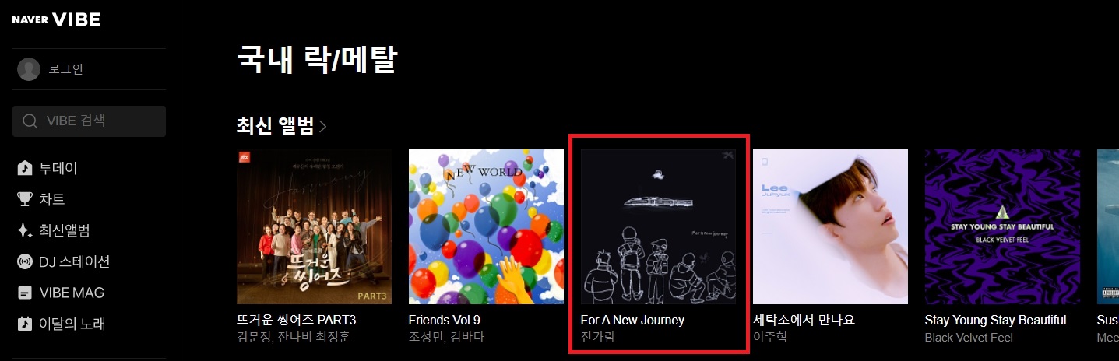This screenshot has width=1119, height=361.
Task: Open For A New Journey album title
Action: 632,320
